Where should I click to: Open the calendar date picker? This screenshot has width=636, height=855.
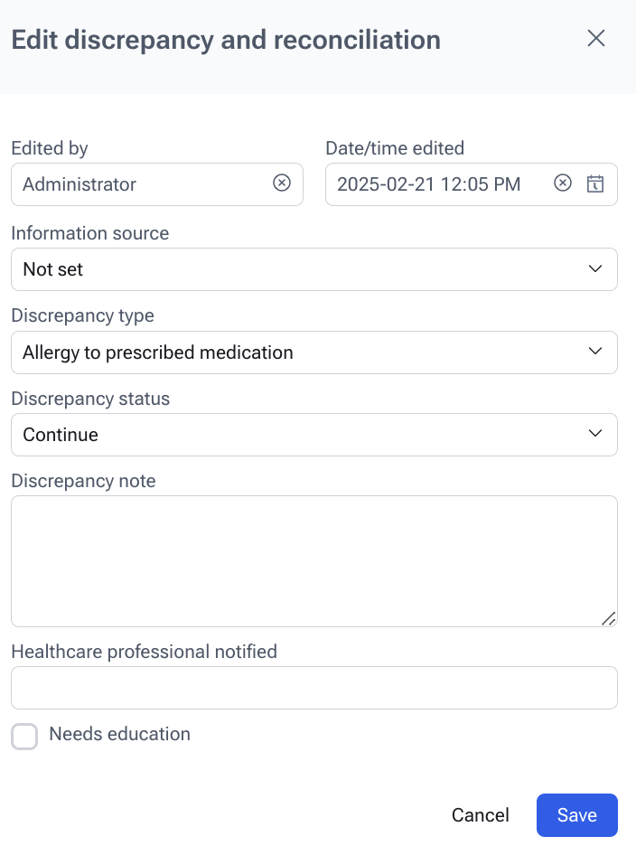pos(595,183)
